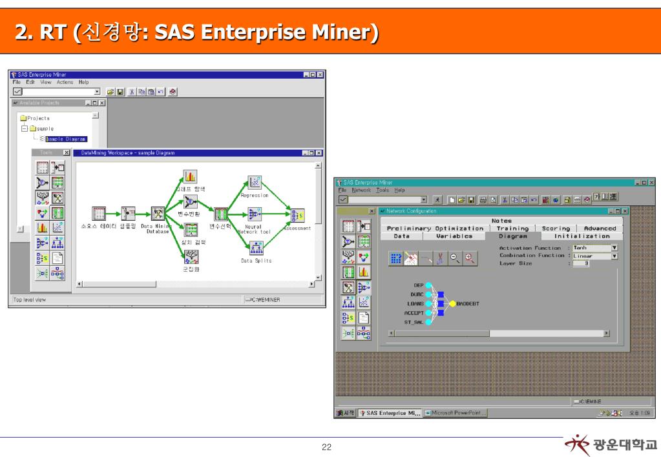
Task: Open the command box dropdown in left window
Action: coord(97,92)
